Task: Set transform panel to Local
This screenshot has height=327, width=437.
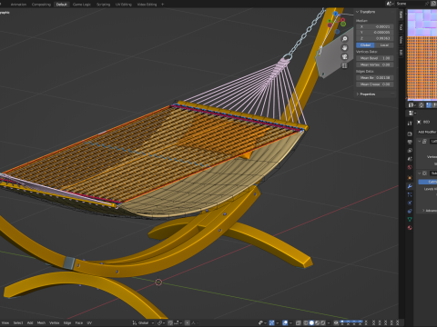Action: [x=384, y=45]
